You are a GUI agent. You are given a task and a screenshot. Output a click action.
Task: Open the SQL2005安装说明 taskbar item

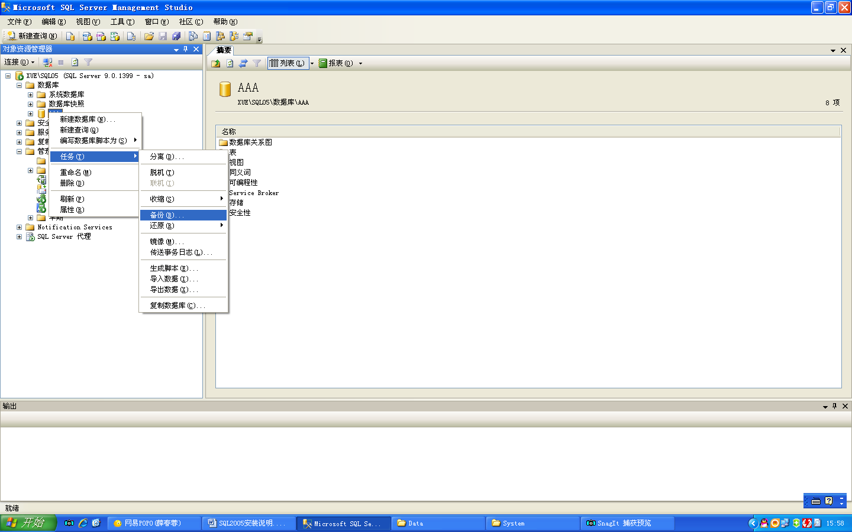(x=248, y=523)
